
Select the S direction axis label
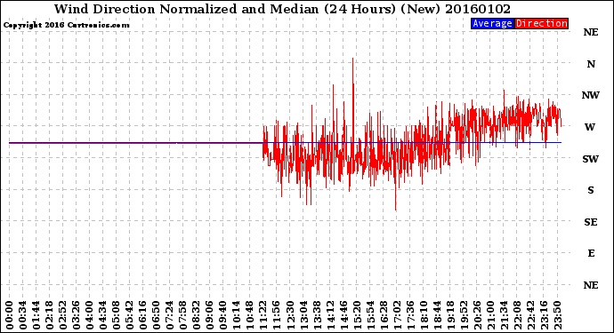coord(591,190)
